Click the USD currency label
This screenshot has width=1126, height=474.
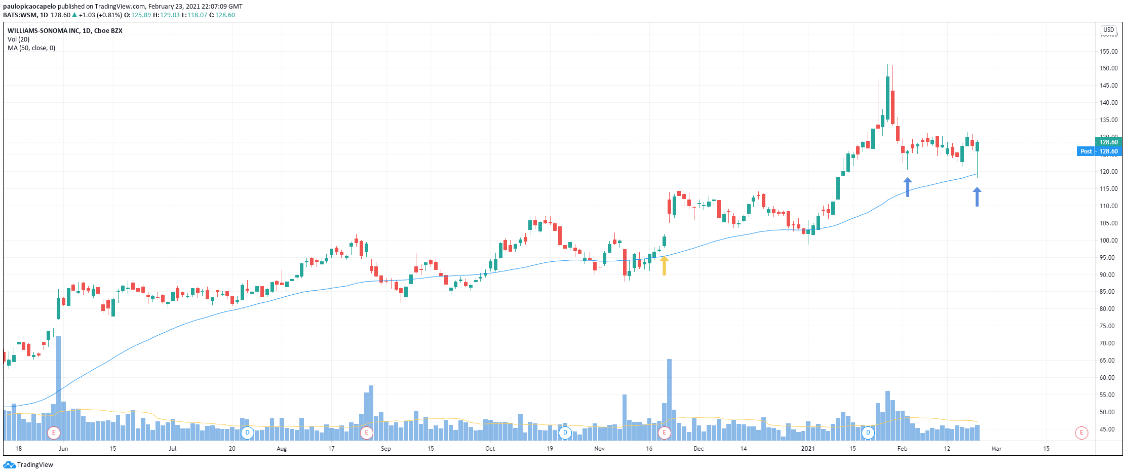pos(1109,30)
